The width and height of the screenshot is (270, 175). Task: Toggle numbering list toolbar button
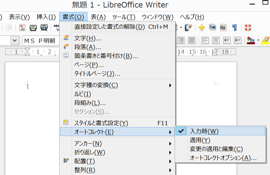click(x=205, y=40)
